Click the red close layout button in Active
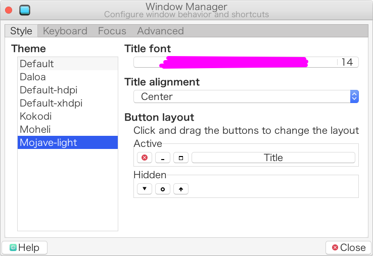The height and width of the screenshot is (256, 373). [145, 158]
